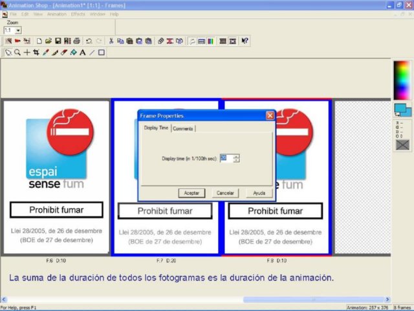Viewport: 414px width, 311px height.
Task: Select frame F:8 Prohibit fumar box
Action: coord(276,211)
